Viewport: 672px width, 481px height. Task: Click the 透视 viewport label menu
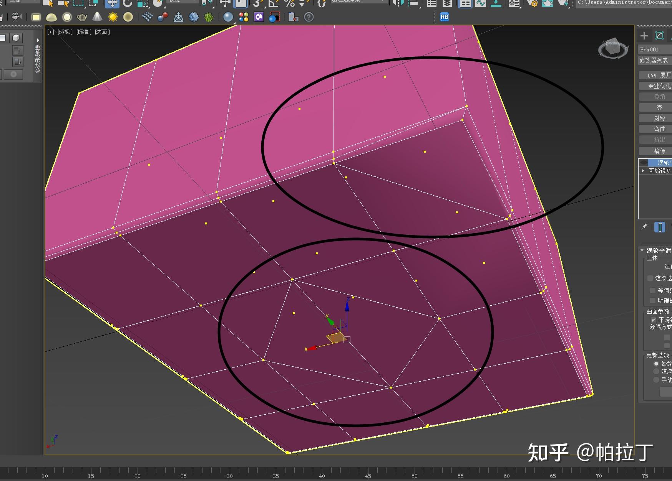point(63,32)
